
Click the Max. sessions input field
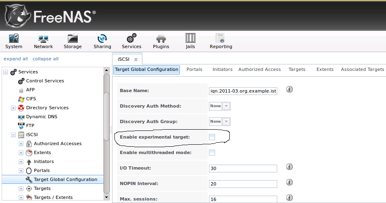(243, 199)
